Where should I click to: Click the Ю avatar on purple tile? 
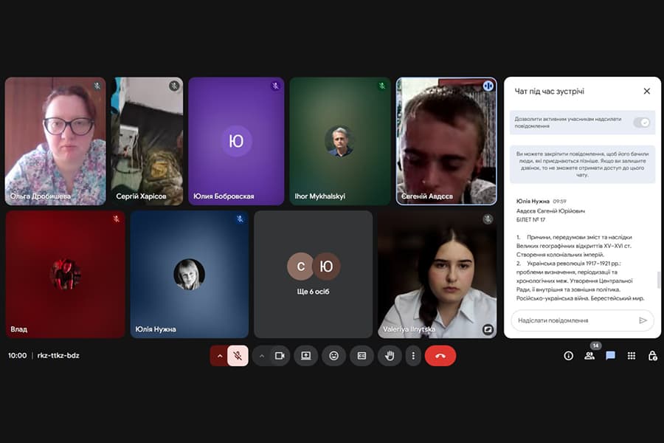tap(236, 141)
